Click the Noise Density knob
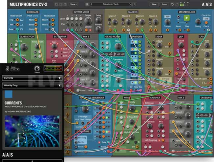The width and height of the screenshot is (214, 162). (131, 108)
